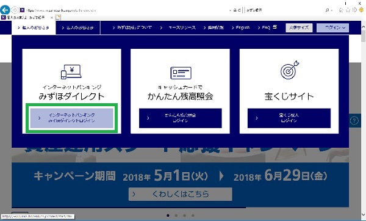Screen dimensions: 366x221
Task: Select the 法人のお客さま tab
Action: point(77,27)
